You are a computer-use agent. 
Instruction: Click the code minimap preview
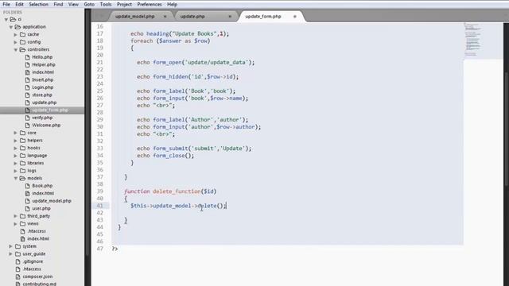point(472,41)
